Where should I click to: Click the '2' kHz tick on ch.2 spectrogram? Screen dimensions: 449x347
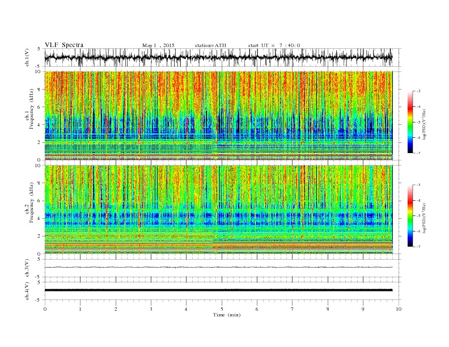click(40, 236)
